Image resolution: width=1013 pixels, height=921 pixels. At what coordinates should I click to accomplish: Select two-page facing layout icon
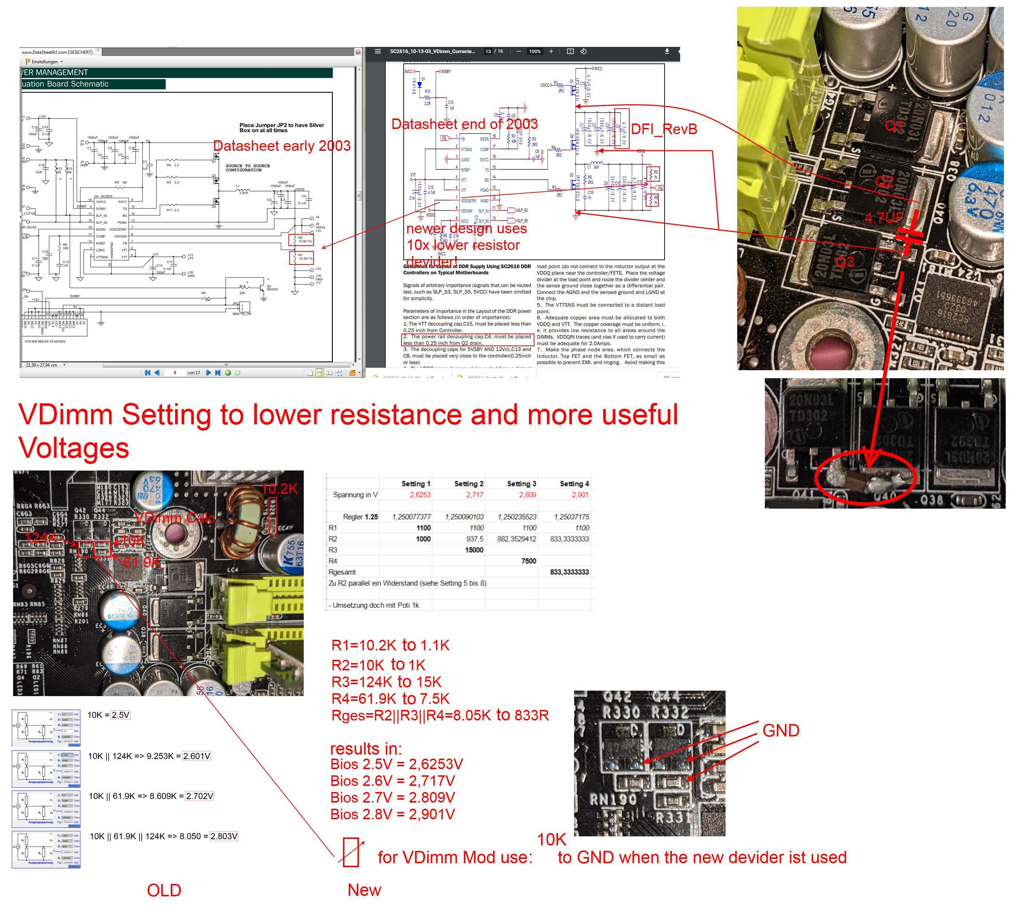329,373
